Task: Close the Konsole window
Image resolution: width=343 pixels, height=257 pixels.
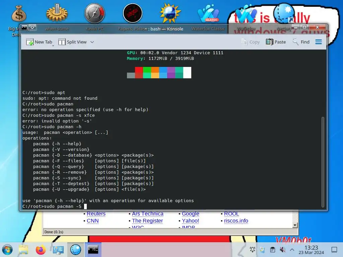Action: point(318,27)
